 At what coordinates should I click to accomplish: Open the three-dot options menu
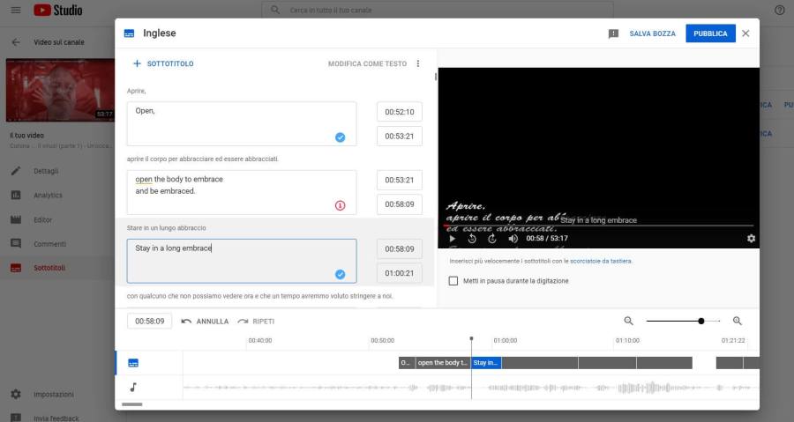click(418, 63)
